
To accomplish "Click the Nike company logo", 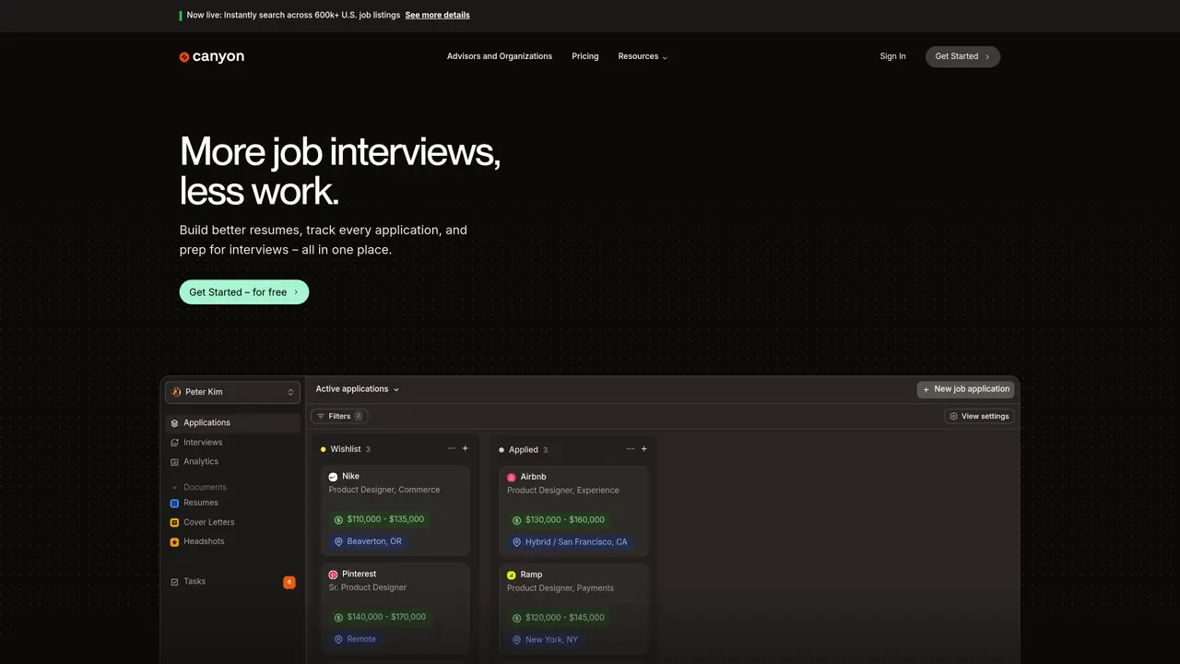I will click(x=333, y=477).
